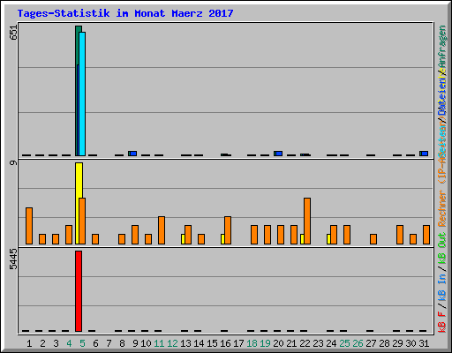The width and height of the screenshot is (452, 353).
Task: Click the small yellow bar on day 24
Action: click(x=328, y=239)
